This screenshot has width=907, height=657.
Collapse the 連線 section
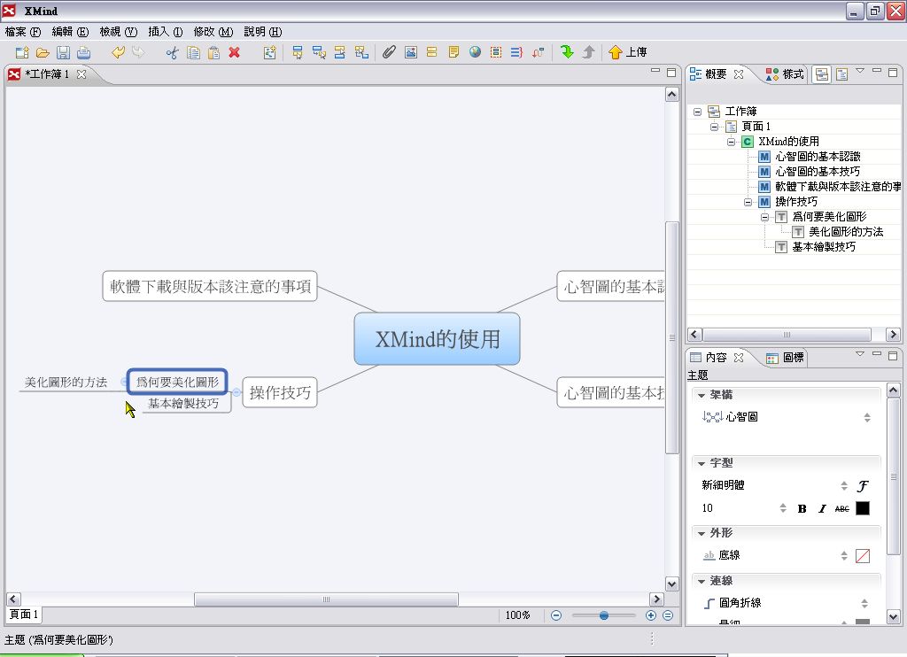click(x=702, y=581)
